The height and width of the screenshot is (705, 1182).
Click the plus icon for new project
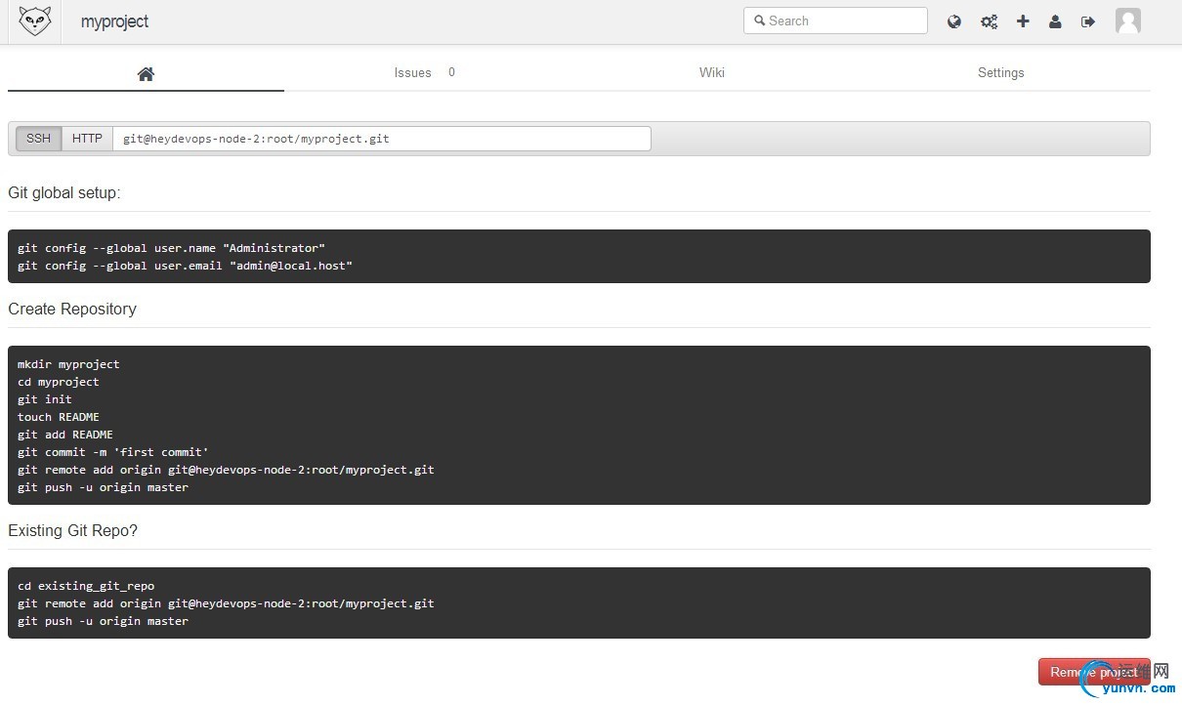[x=1023, y=21]
